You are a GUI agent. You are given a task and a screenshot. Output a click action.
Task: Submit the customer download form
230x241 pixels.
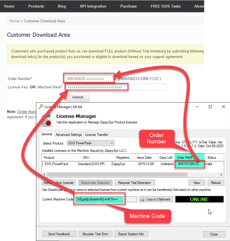click(x=78, y=97)
